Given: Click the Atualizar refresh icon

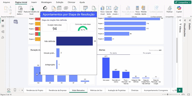Looking at the screenshot, I should click(x=94, y=8).
